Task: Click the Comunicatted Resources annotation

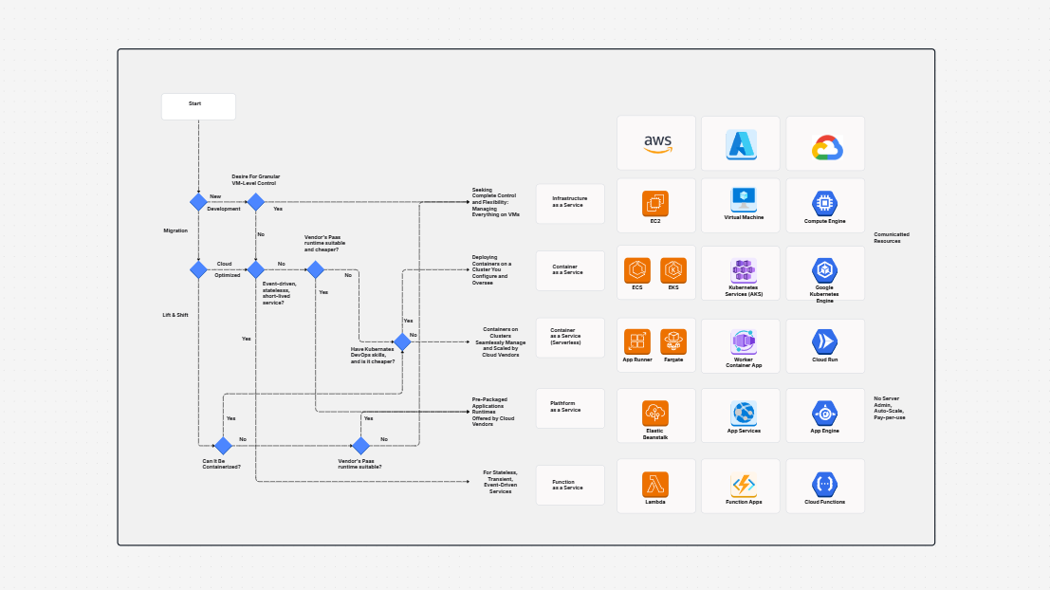Action: coord(892,238)
